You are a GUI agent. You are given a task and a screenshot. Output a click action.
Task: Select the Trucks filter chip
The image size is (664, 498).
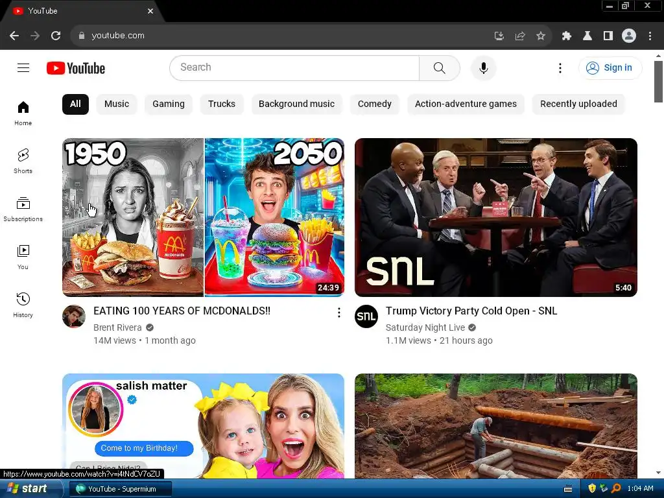point(222,104)
